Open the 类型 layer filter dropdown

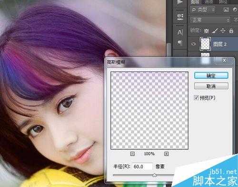coord(203,10)
